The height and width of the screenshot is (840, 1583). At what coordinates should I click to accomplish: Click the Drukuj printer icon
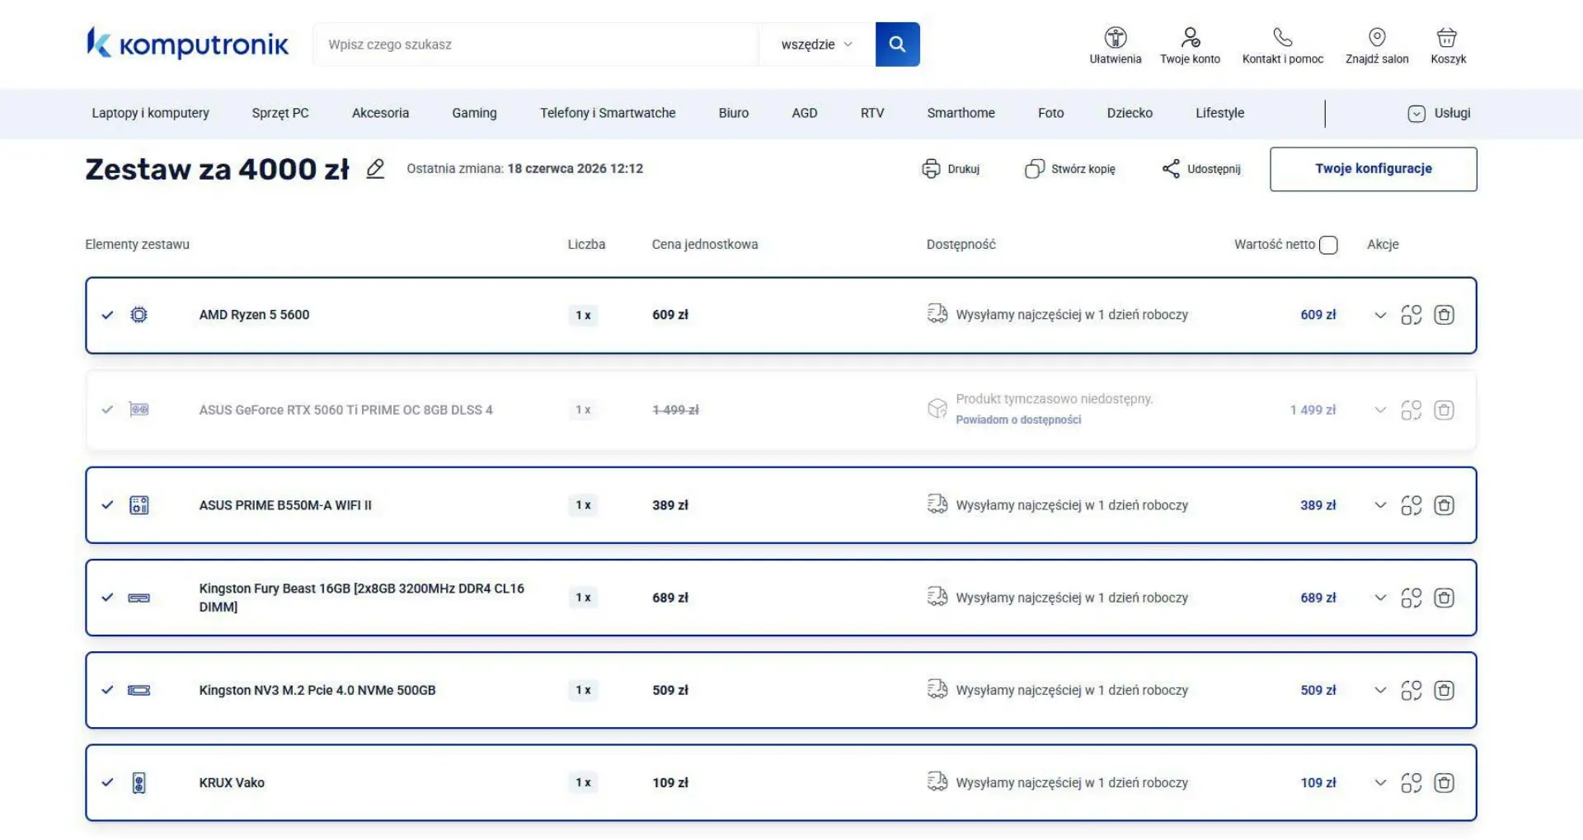(931, 169)
